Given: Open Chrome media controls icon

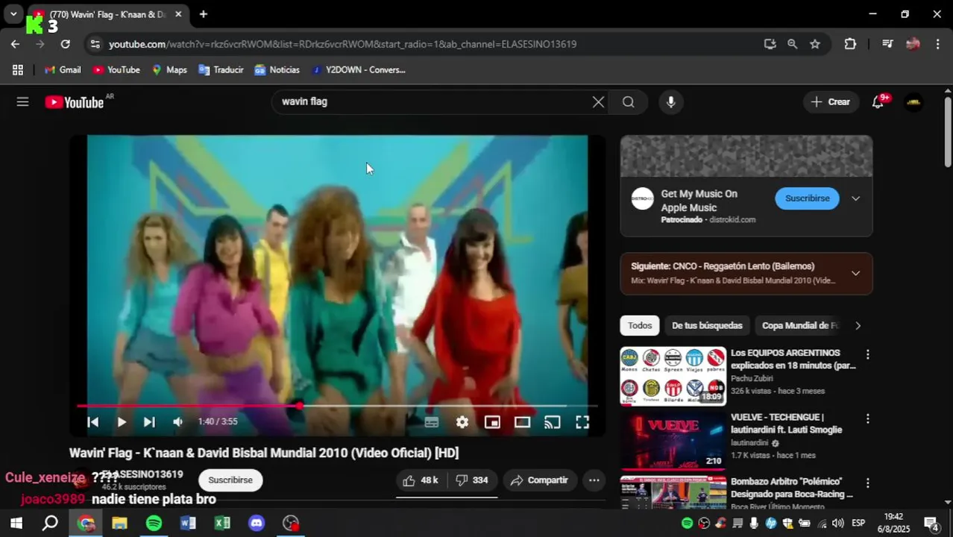Looking at the screenshot, I should pyautogui.click(x=887, y=44).
